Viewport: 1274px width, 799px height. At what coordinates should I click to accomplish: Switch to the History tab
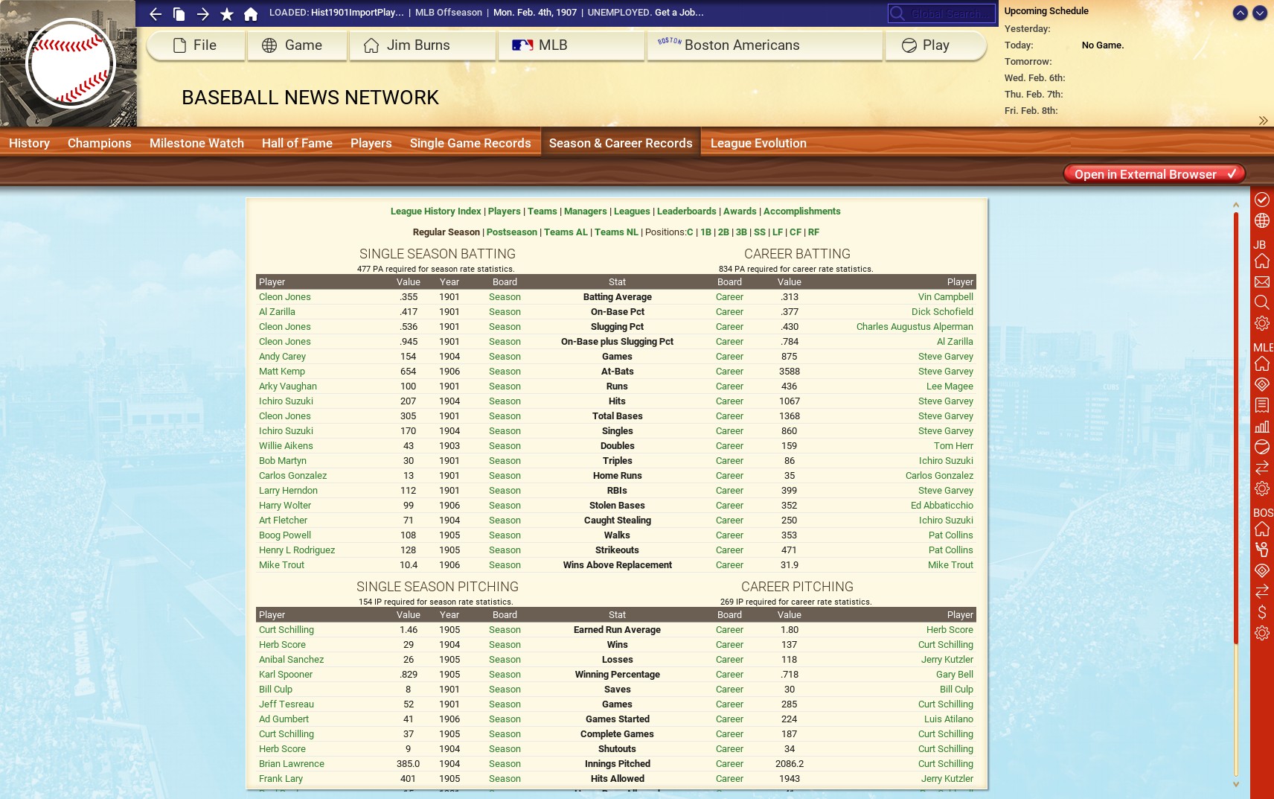pos(29,143)
